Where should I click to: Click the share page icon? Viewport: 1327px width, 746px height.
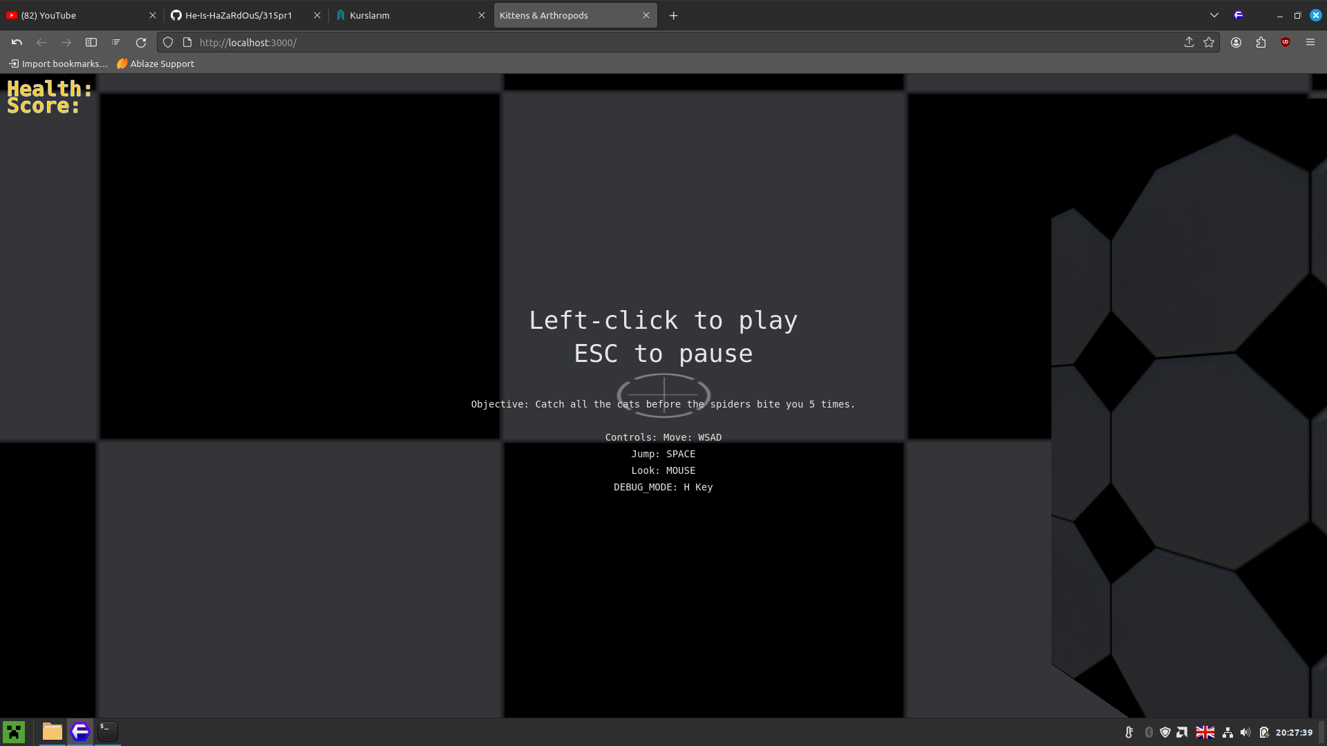pos(1189,43)
